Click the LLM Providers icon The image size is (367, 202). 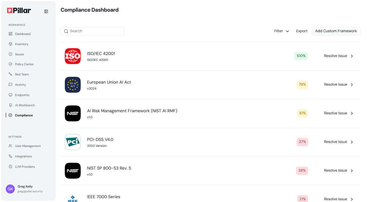point(10,167)
